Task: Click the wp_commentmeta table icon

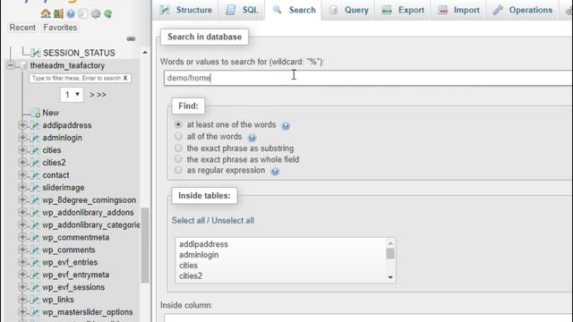Action: [x=36, y=237]
